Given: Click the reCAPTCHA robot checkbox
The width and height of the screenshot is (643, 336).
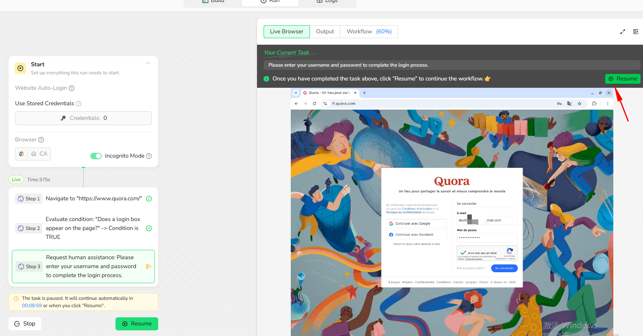Looking at the screenshot, I should click(463, 253).
